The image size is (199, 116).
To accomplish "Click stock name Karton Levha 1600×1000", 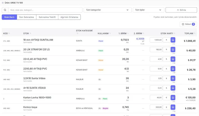I will 37,98.
